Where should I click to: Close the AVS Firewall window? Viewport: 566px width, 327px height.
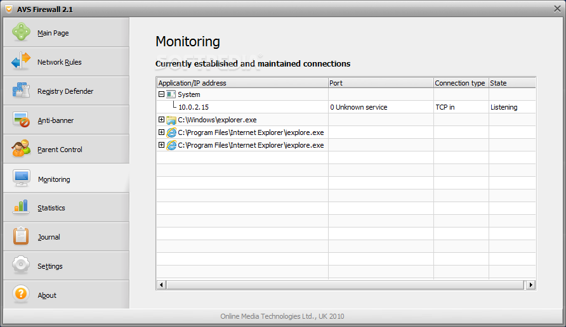(x=557, y=9)
